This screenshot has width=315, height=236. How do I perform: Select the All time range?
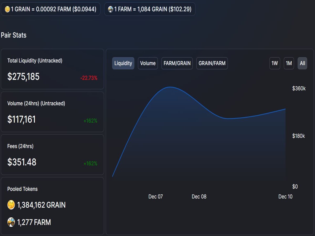[x=302, y=63]
